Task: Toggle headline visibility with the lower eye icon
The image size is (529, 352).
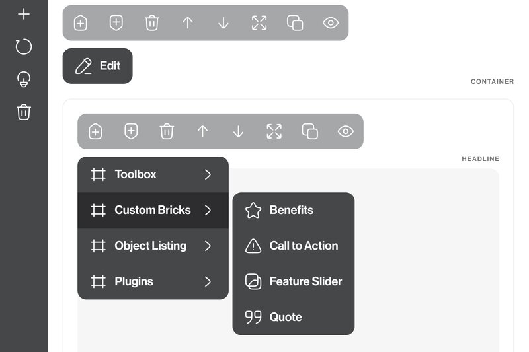Action: point(345,131)
